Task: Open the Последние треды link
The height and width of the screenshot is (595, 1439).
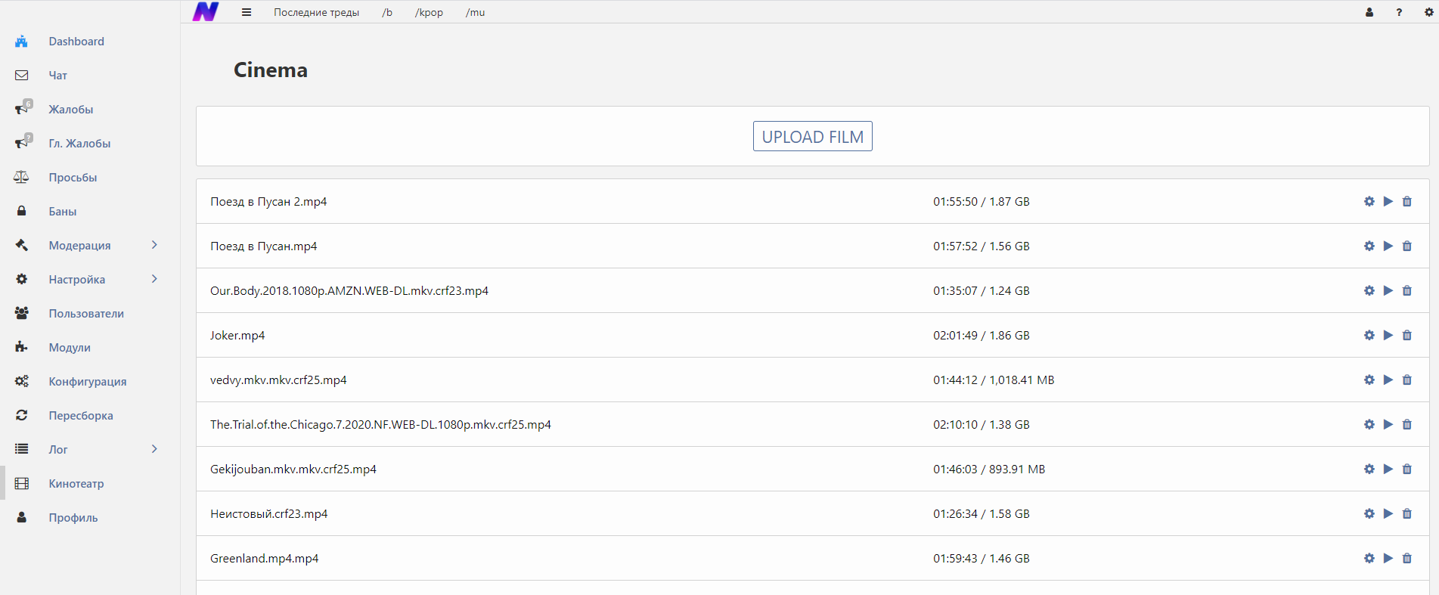Action: click(x=316, y=12)
